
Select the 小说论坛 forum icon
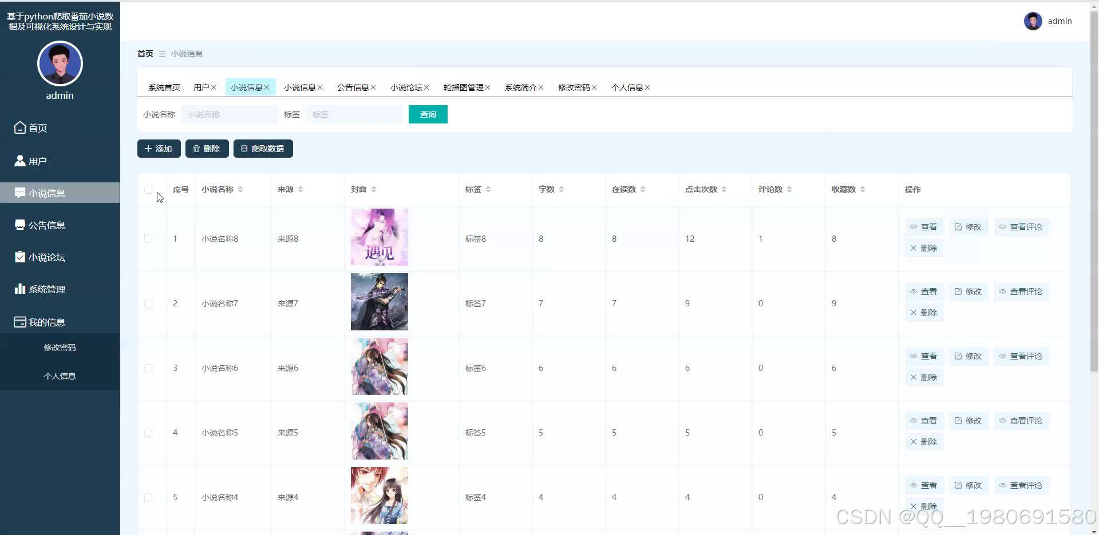19,257
